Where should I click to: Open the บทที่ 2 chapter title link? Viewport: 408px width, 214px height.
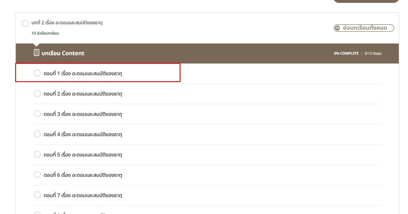click(x=67, y=23)
